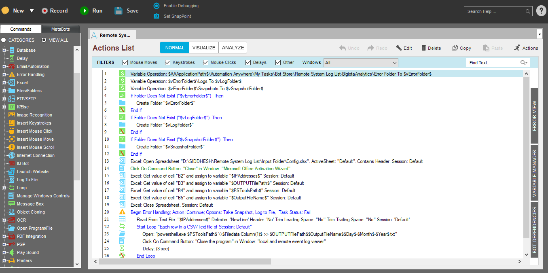The width and height of the screenshot is (548, 273).
Task: Open the help question mark icon
Action: tap(541, 11)
